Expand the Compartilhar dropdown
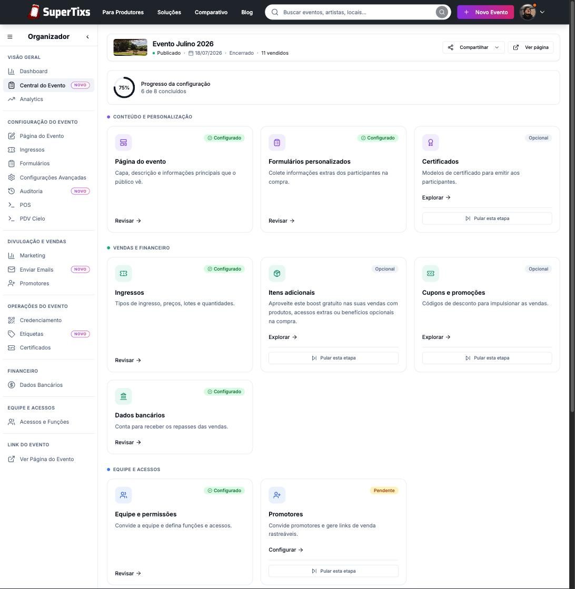This screenshot has width=575, height=589. coord(473,47)
